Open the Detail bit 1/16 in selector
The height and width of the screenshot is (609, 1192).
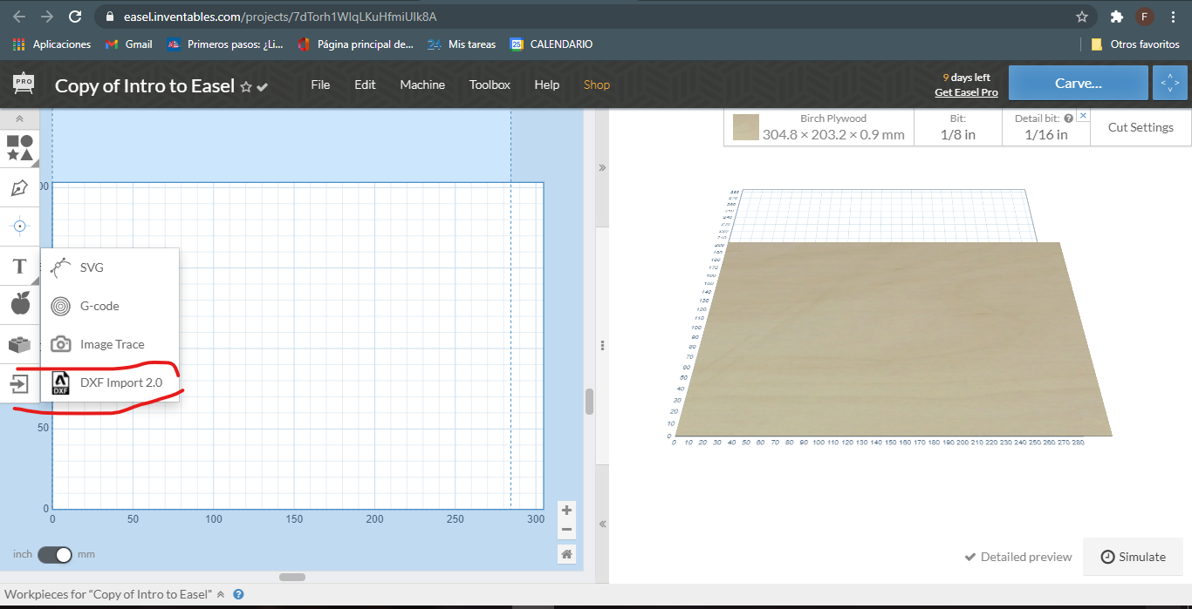click(x=1045, y=127)
